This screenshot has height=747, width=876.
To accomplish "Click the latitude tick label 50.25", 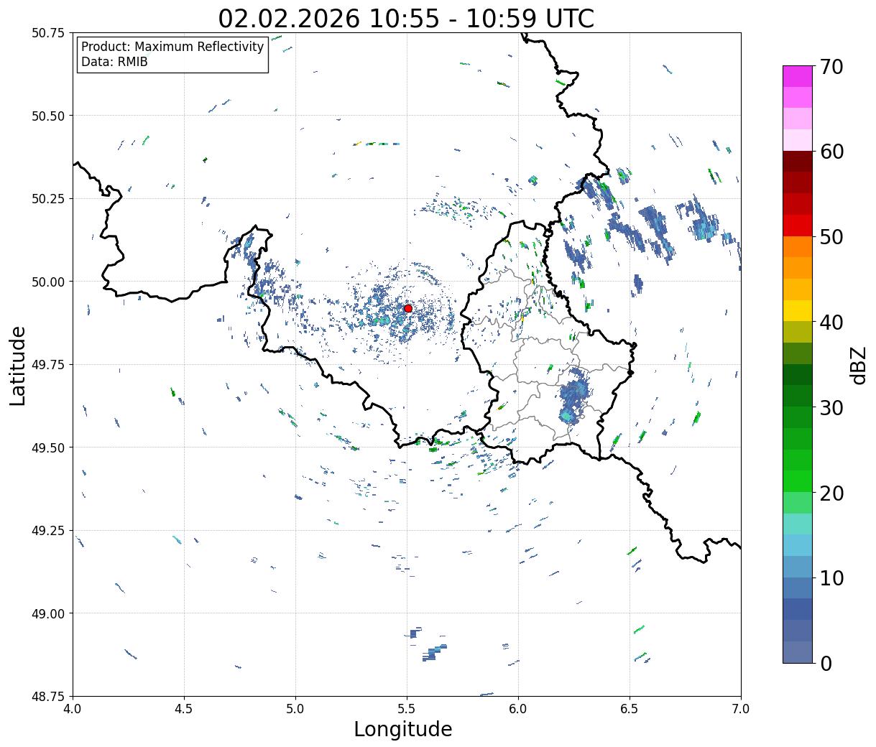I will click(x=48, y=199).
